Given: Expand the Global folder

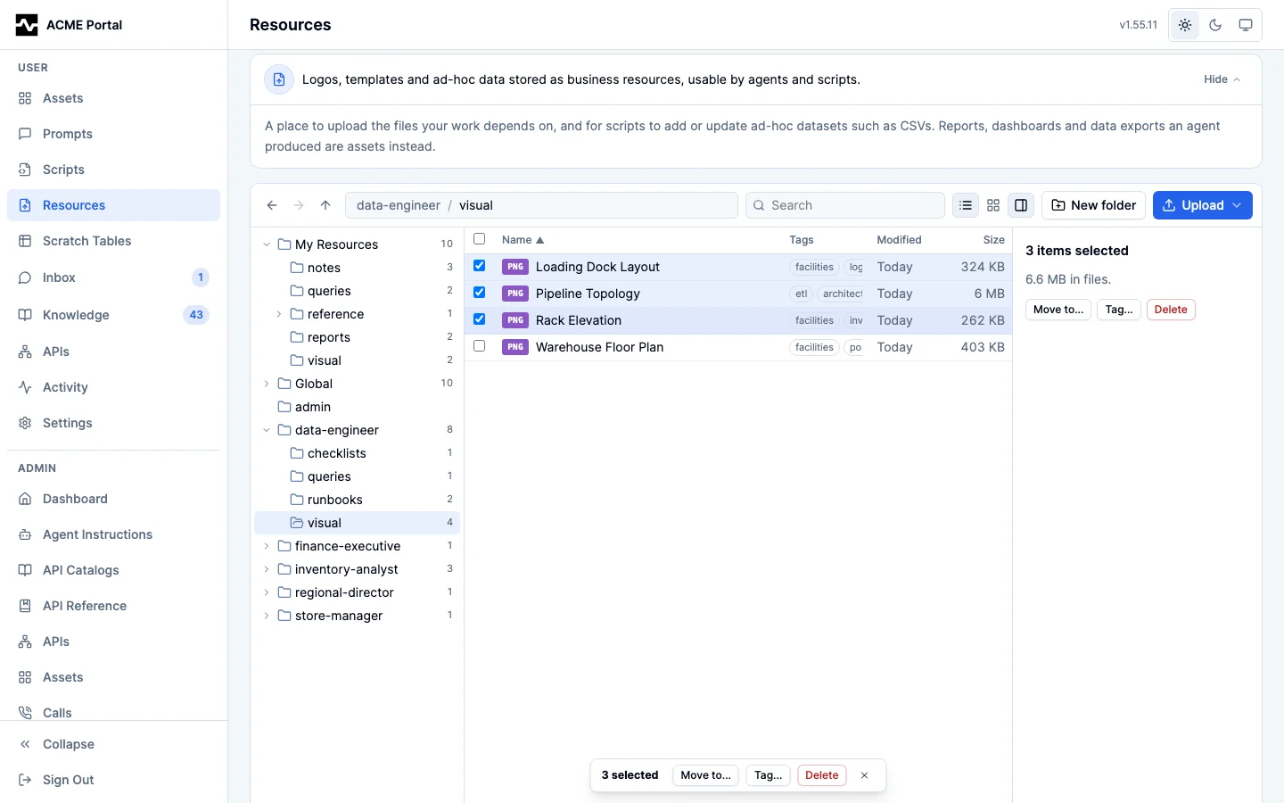Looking at the screenshot, I should click(267, 384).
